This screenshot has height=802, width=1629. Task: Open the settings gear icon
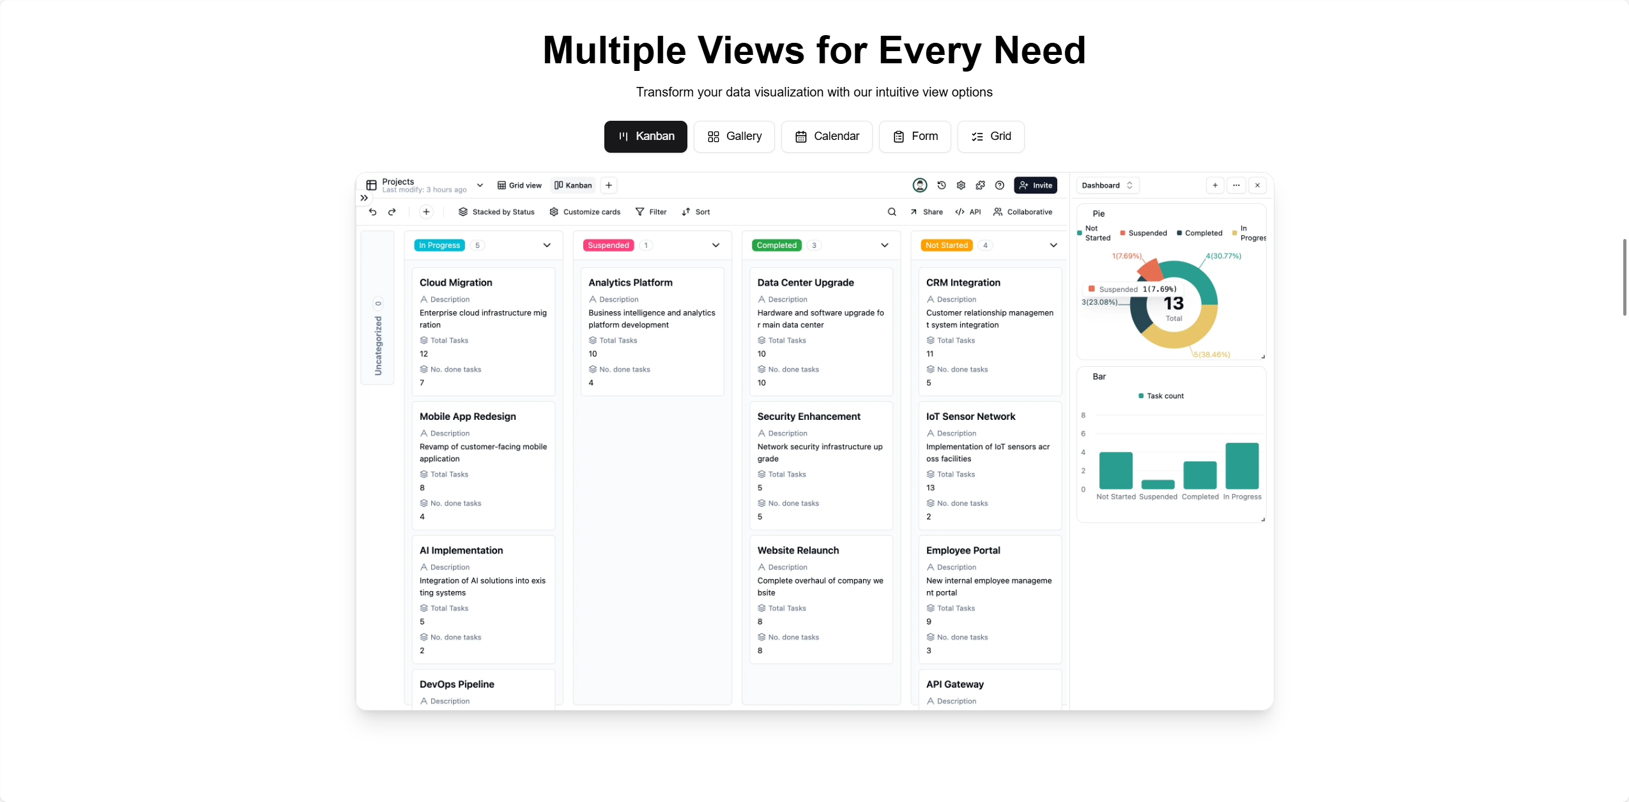(961, 185)
